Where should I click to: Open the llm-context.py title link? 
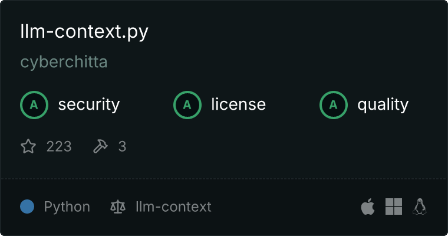point(84,32)
